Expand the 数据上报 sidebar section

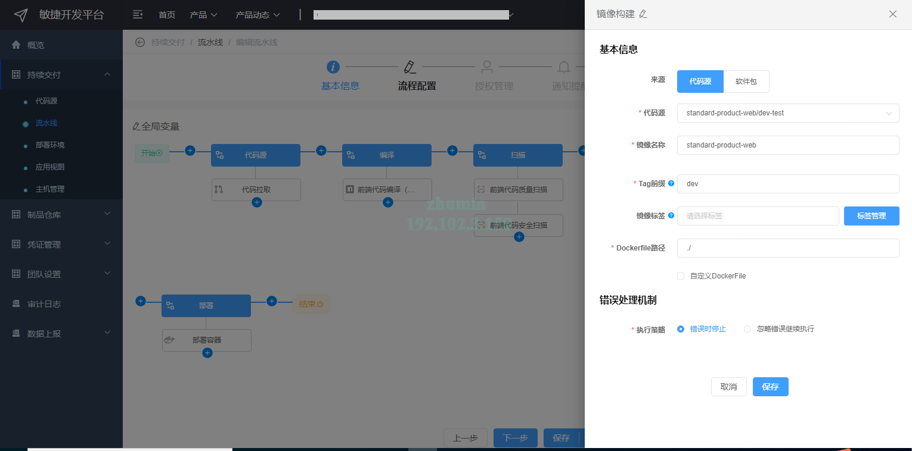pos(61,333)
